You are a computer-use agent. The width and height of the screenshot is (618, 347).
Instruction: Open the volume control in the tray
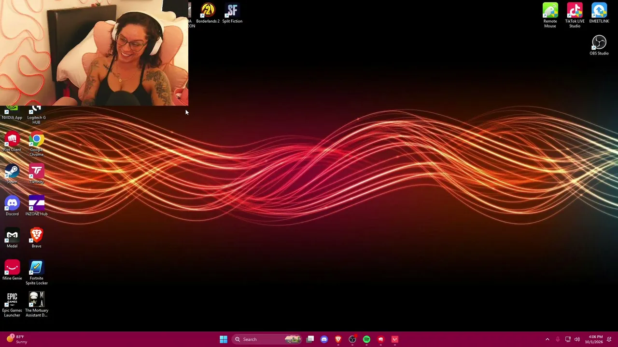tap(577, 339)
